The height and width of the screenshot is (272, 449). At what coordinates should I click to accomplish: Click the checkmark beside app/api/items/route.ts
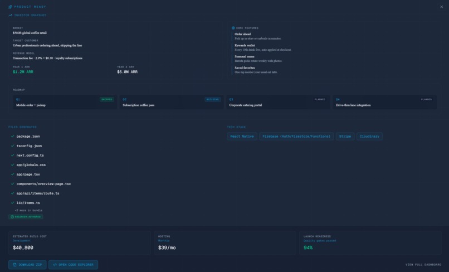coord(13,193)
